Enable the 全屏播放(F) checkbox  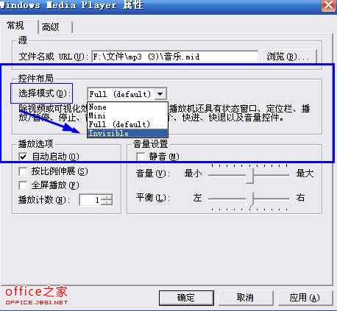pyautogui.click(x=23, y=185)
